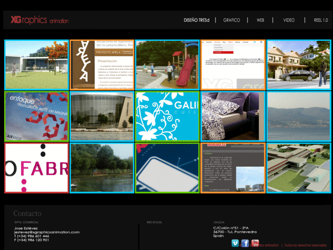The image size is (333, 250).
Task: Open the enfoque AJE Vigo thumbnail
Action: [x=37, y=117]
